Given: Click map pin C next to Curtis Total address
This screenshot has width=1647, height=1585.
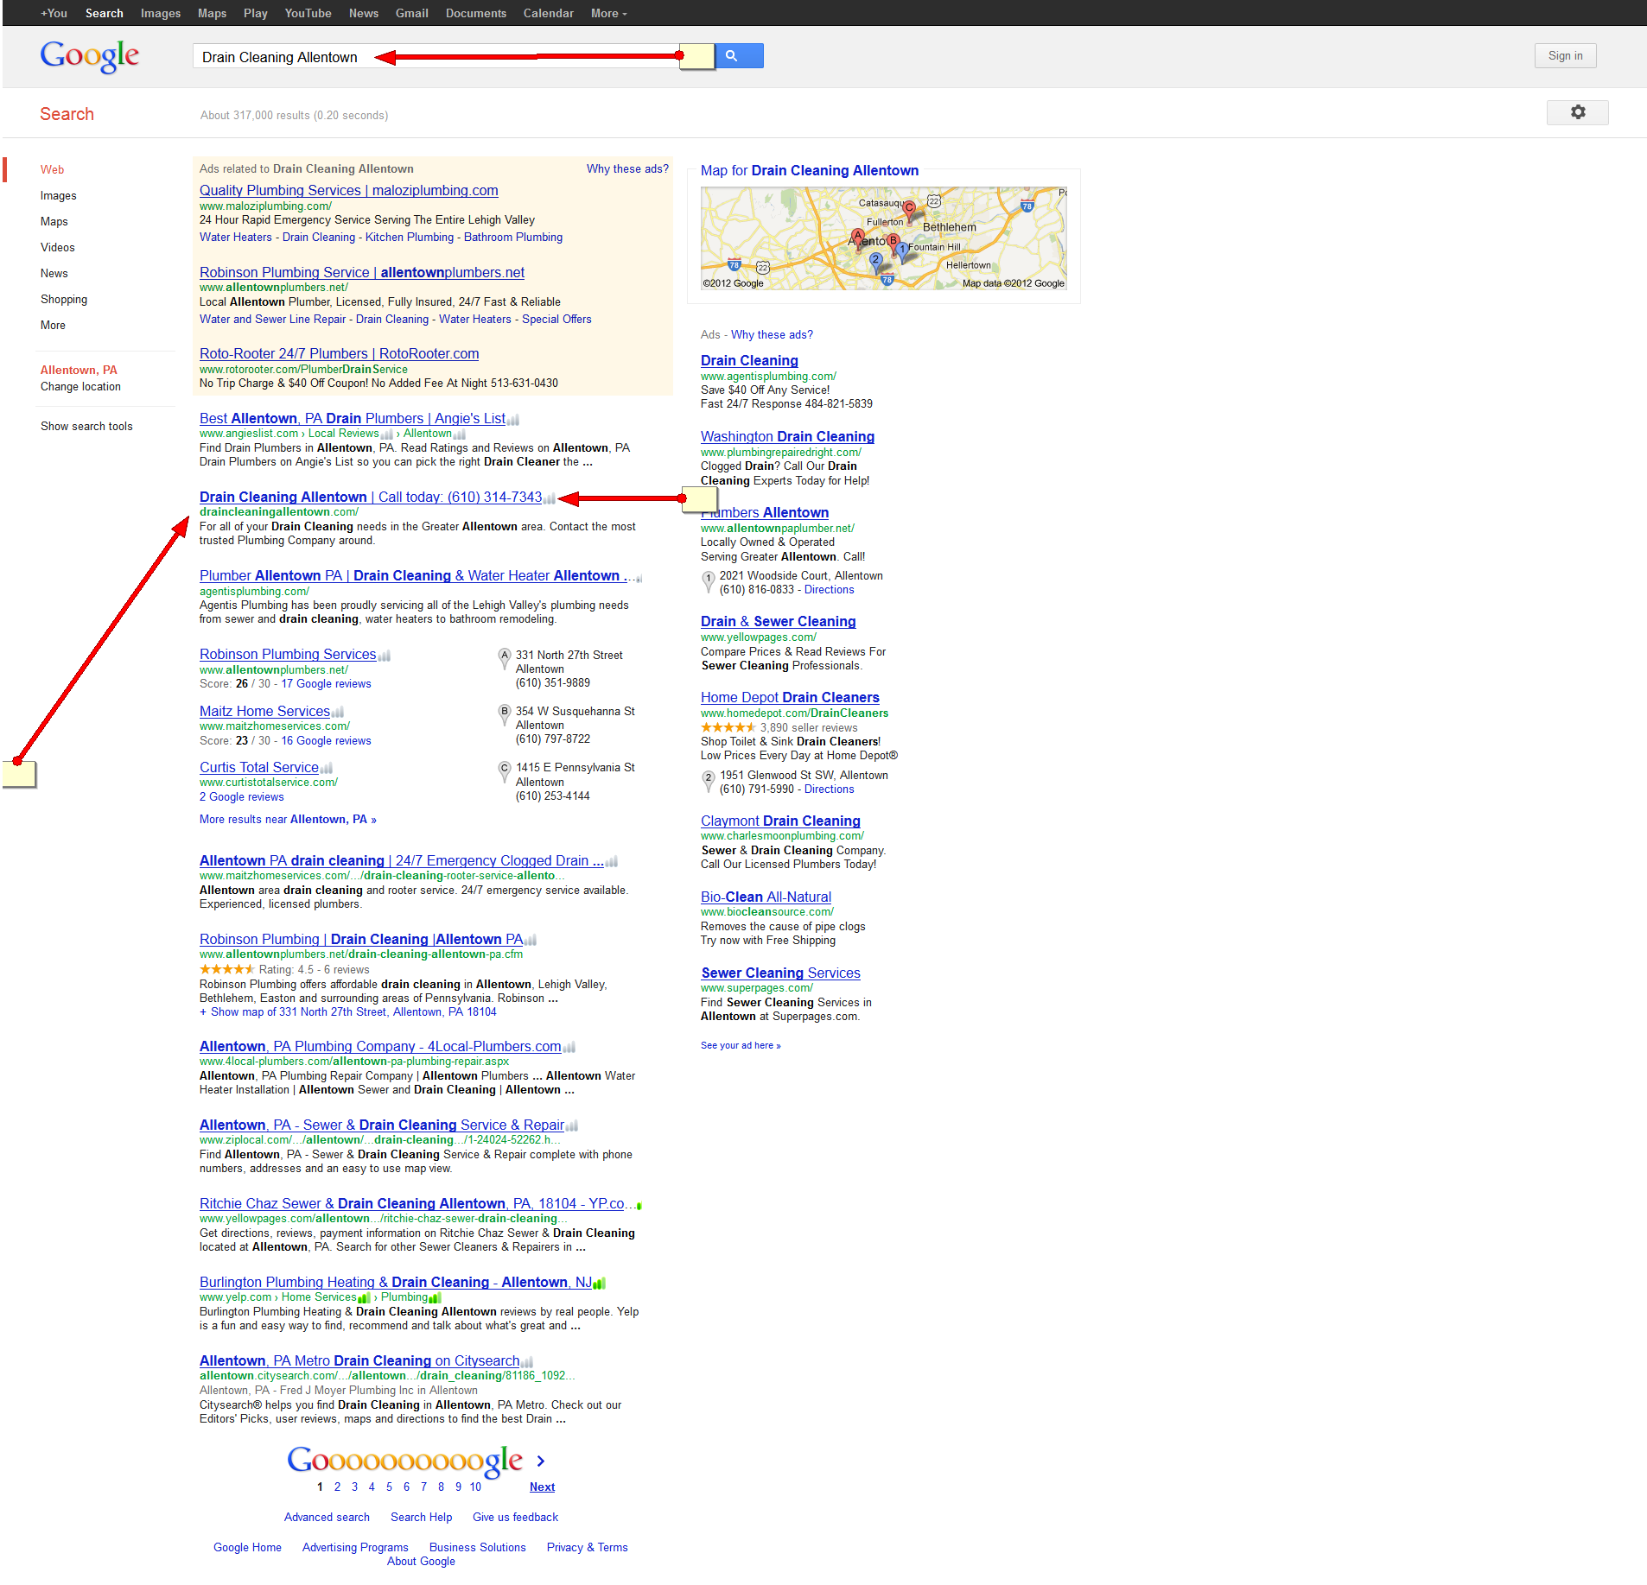Looking at the screenshot, I should tap(506, 770).
